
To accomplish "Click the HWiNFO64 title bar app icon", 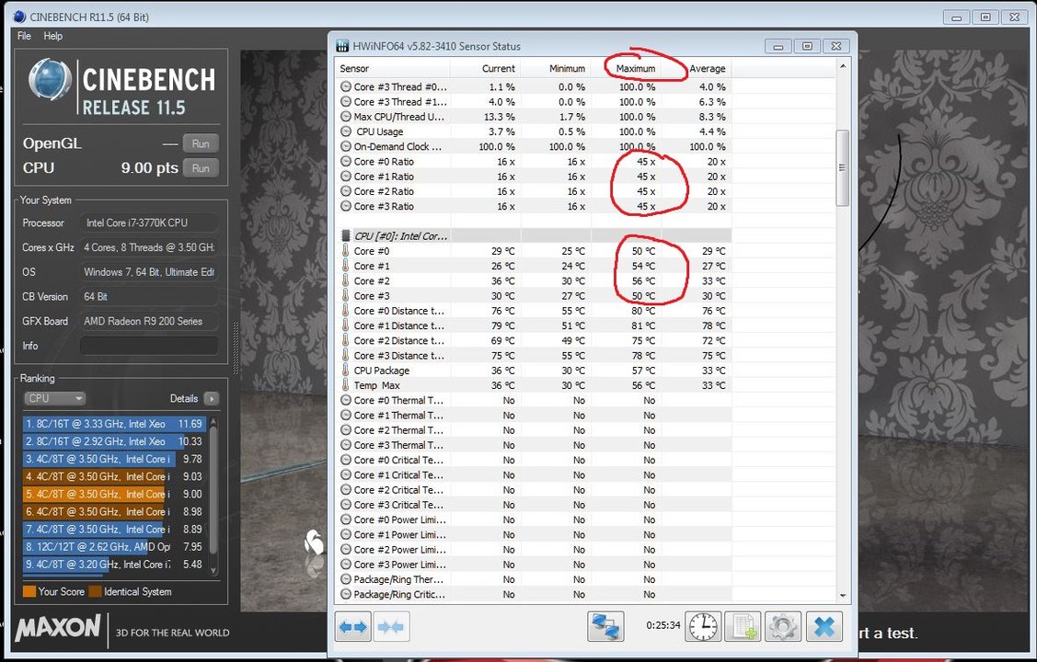I will pos(342,46).
